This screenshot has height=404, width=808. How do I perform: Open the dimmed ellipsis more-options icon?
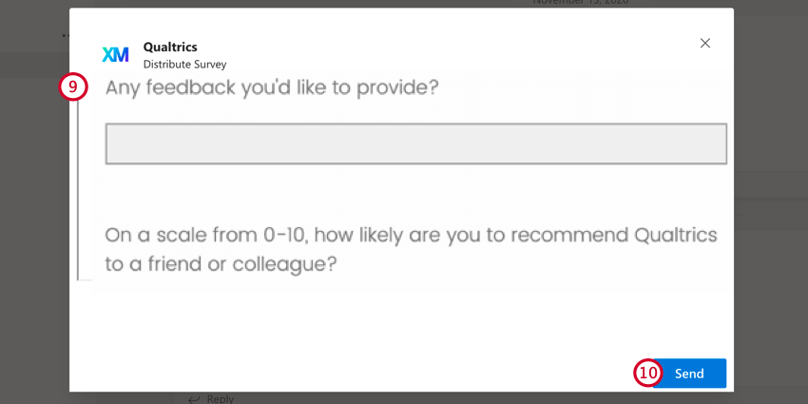tap(66, 35)
